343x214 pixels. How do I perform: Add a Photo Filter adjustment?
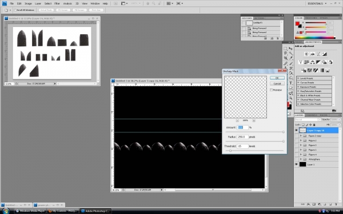[324, 62]
